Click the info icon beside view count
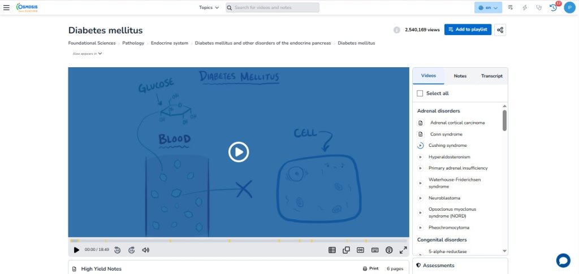Viewport: 579px width, 274px height. pos(396,30)
